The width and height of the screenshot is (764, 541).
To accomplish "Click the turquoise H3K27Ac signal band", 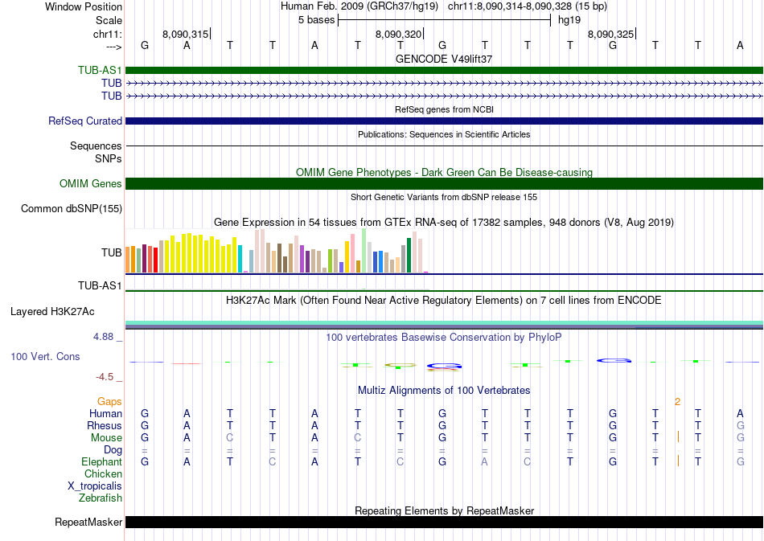I will click(444, 323).
